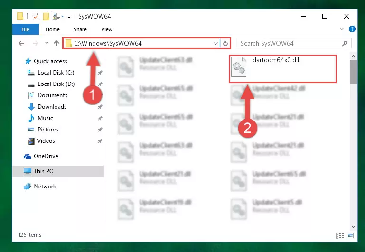Viewport: 365px width, 252px height.
Task: Click the Search SysWOW64 box
Action: tap(293, 43)
